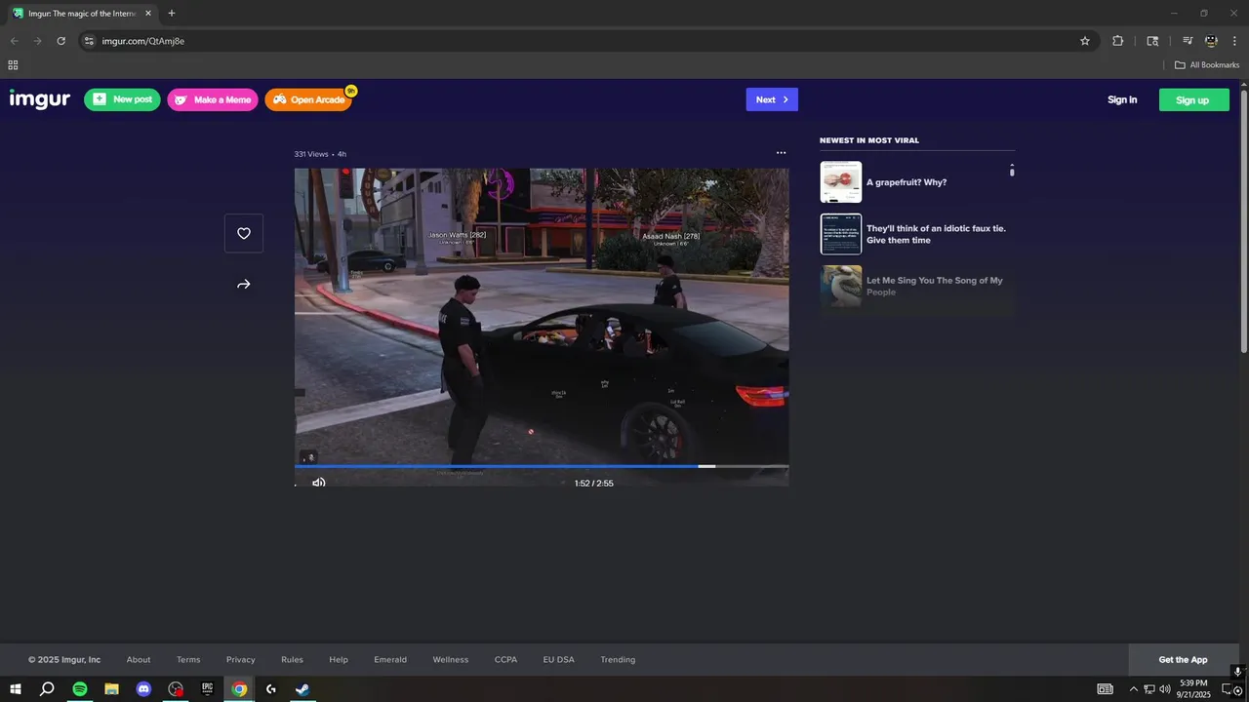Open File Explorer from the taskbar
This screenshot has height=702, width=1249.
coord(111,689)
